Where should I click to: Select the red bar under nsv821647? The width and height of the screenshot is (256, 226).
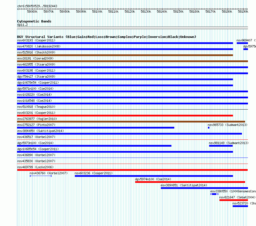234,200
